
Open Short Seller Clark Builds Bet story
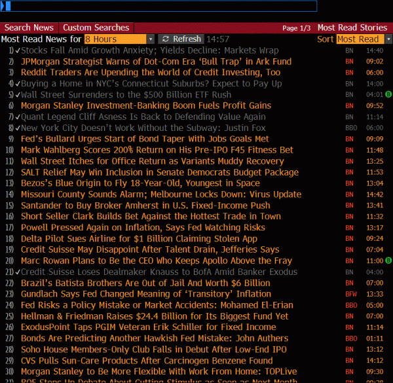(151, 217)
